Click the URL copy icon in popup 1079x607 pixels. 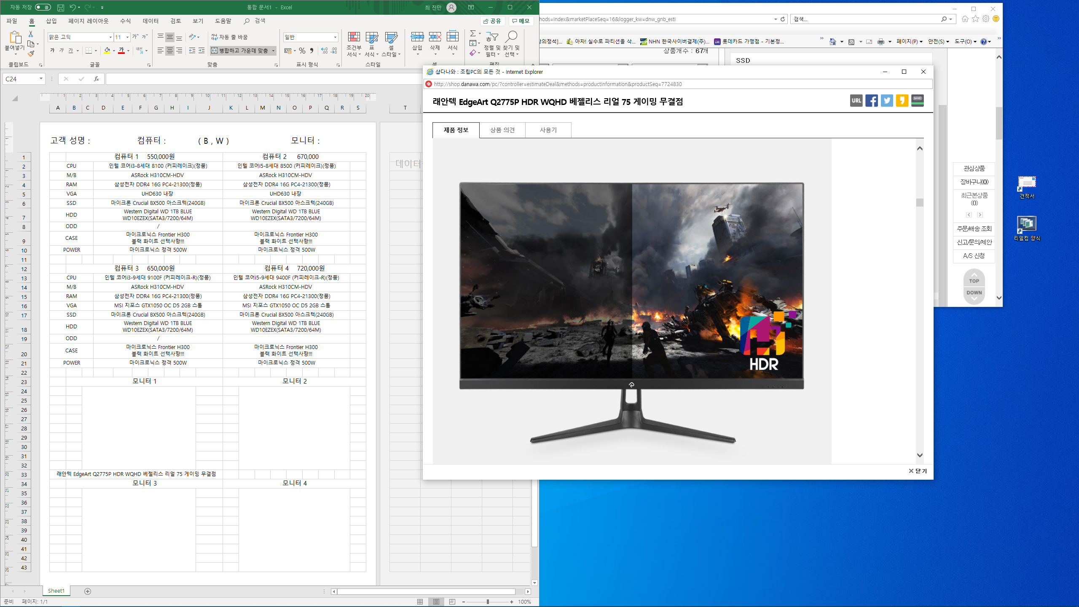[x=856, y=101]
